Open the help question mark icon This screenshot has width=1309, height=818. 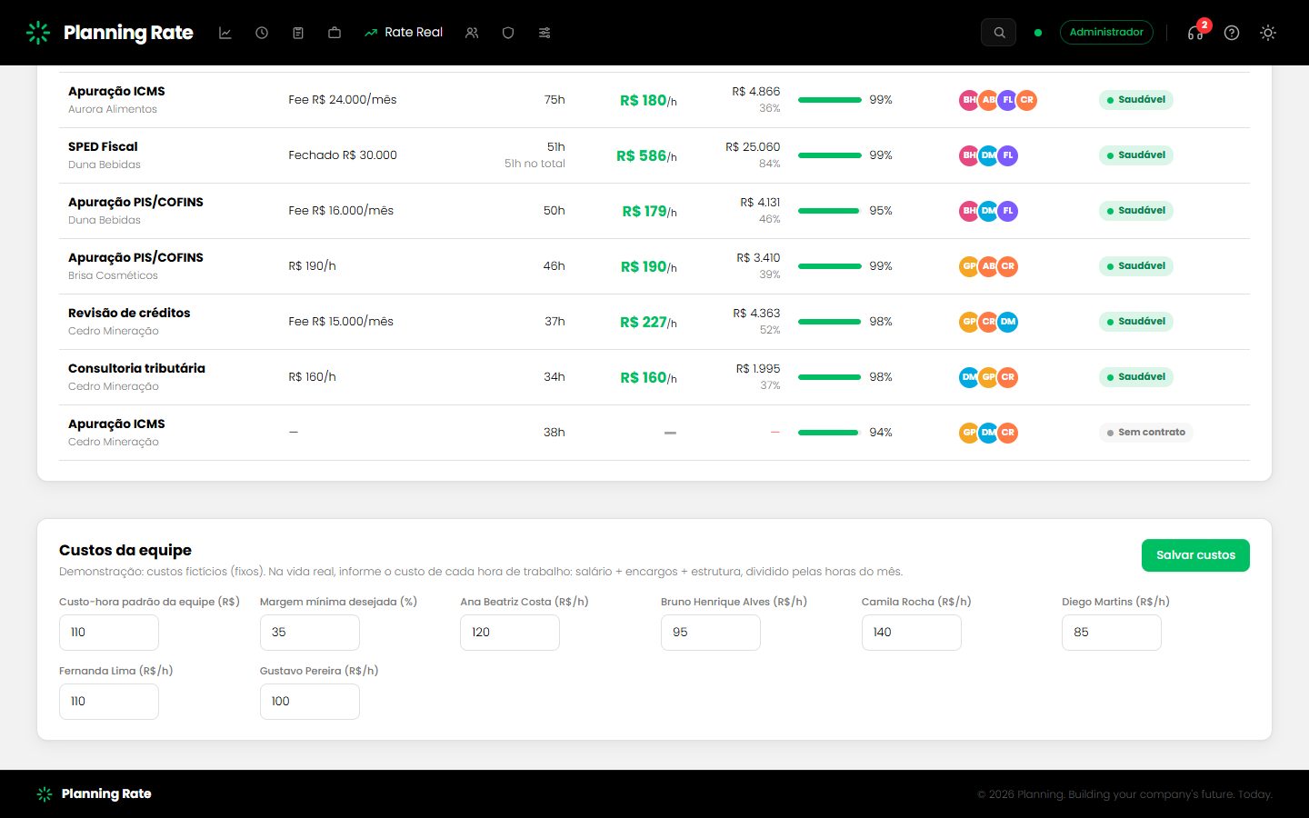pyautogui.click(x=1232, y=33)
